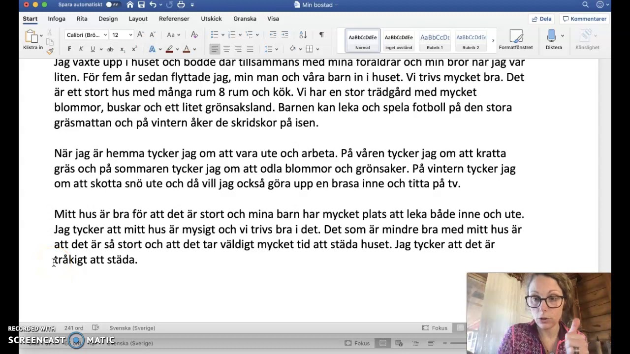The height and width of the screenshot is (354, 630).
Task: Click the Home icon in title bar
Action: pos(130,5)
